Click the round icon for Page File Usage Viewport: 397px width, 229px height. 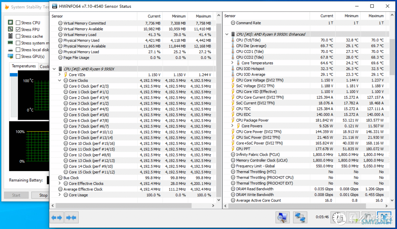coord(60,57)
